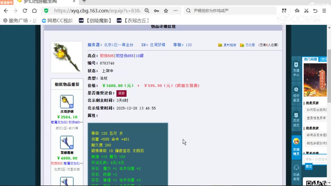Select the 梦幻西游藏宝阁 browser tab
Viewport: 331px width, 186px height.
[41, 2]
